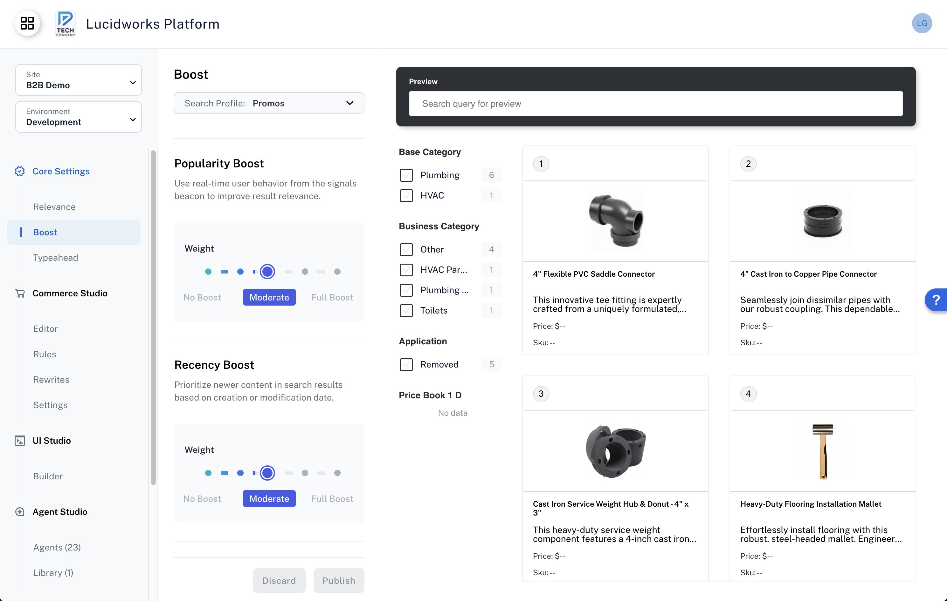Expand the Commerce Studio section
947x601 pixels.
tap(70, 293)
